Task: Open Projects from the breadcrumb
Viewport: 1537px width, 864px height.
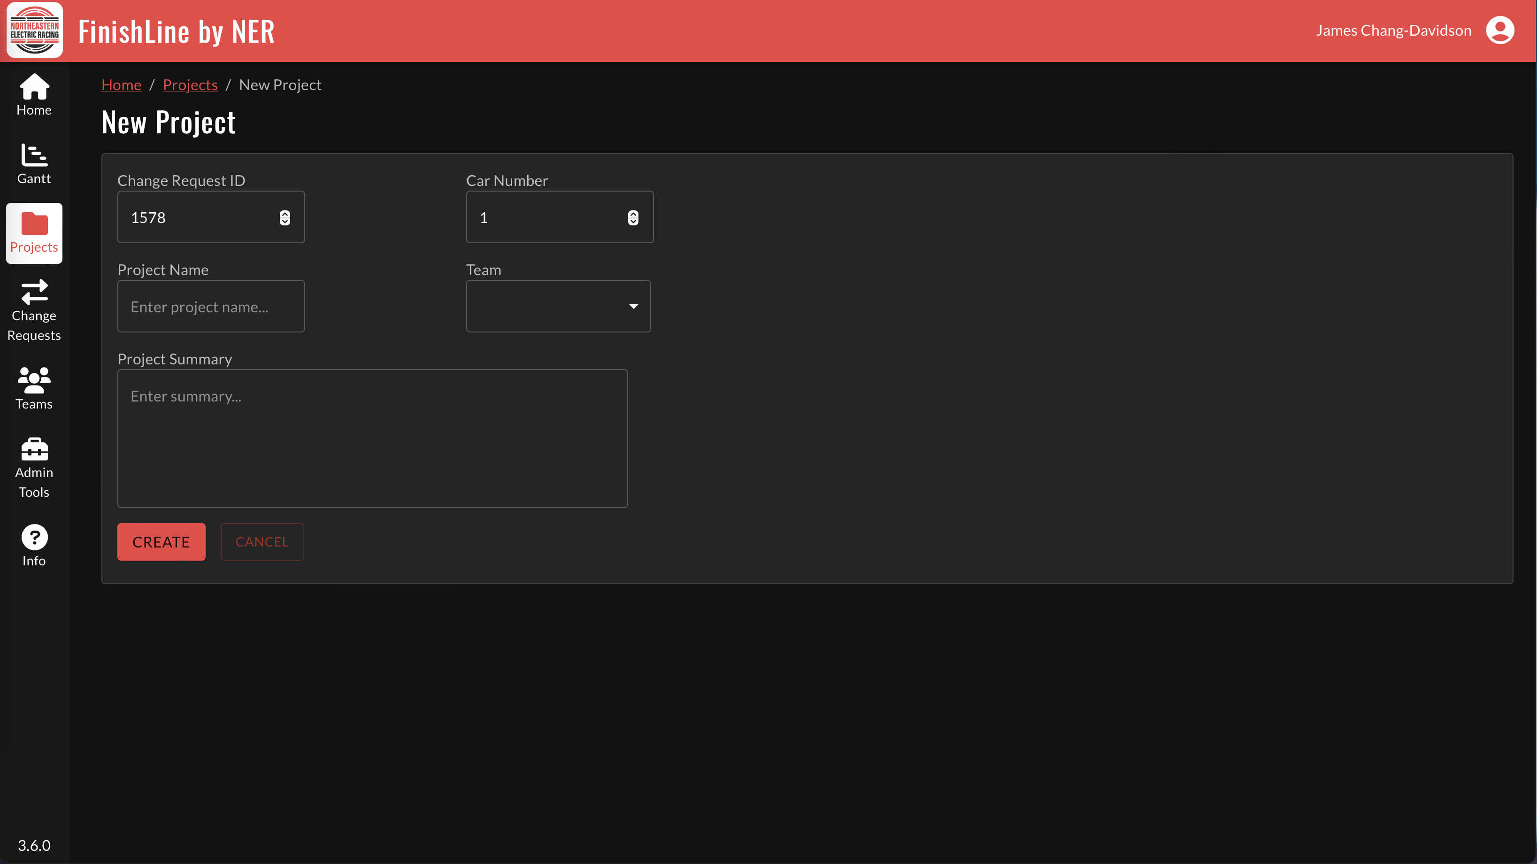Action: point(190,84)
